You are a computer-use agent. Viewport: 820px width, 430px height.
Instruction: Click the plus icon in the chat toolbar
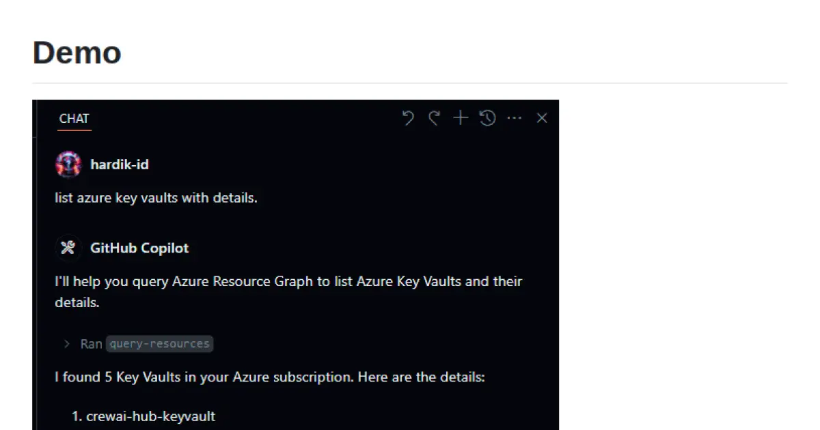point(460,117)
